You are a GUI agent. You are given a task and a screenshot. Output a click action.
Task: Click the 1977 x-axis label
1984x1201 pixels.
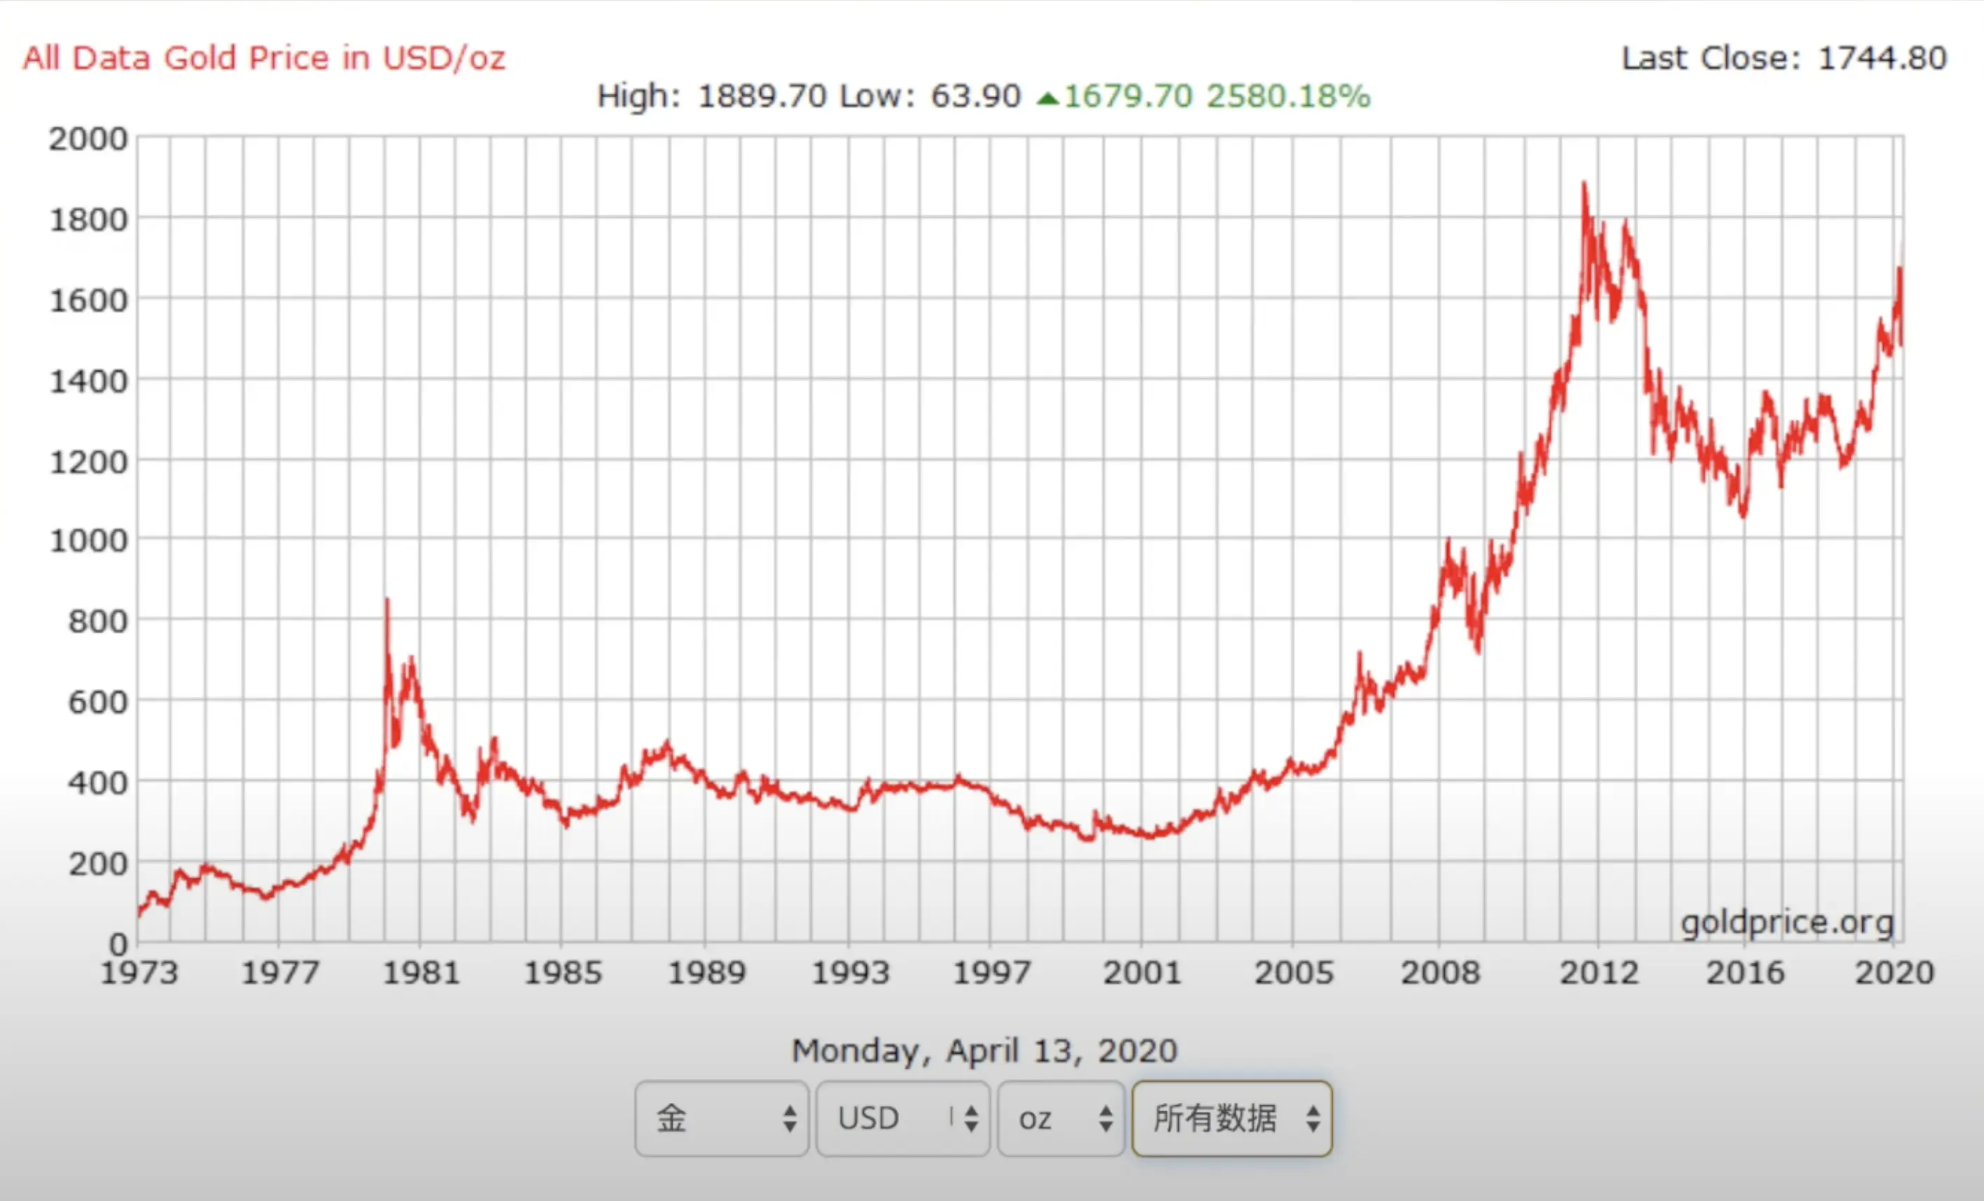(280, 974)
